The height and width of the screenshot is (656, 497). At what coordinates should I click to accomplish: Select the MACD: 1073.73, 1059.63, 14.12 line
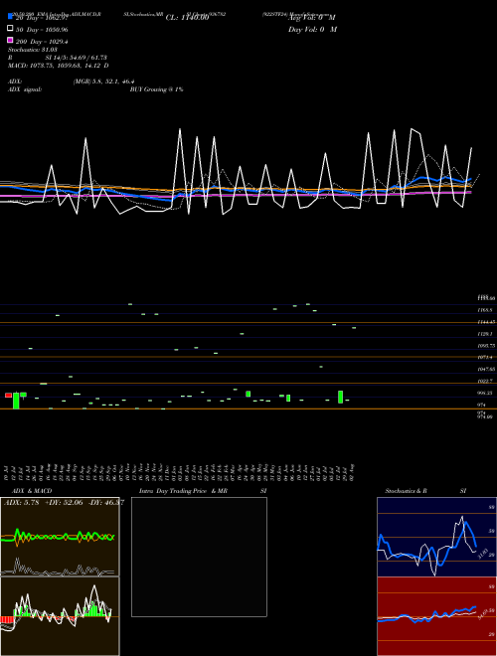click(x=59, y=66)
